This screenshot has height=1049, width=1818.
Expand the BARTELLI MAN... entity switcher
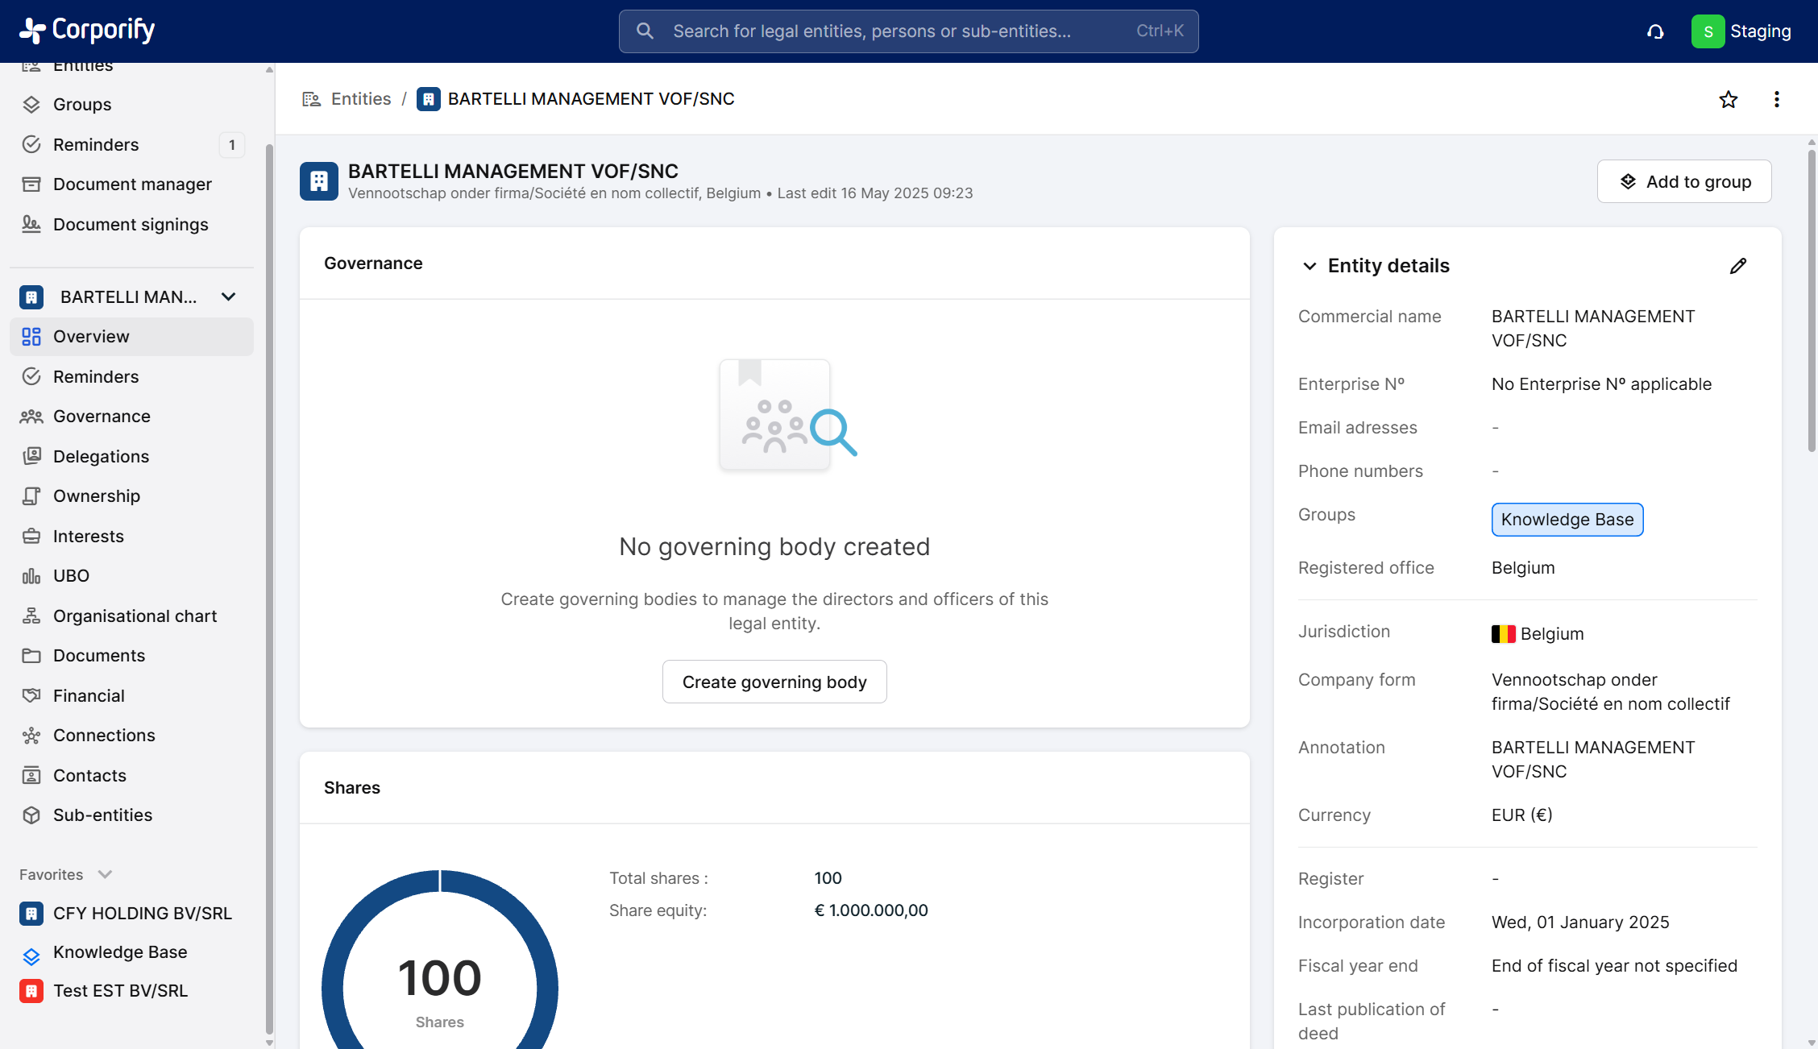(x=228, y=296)
